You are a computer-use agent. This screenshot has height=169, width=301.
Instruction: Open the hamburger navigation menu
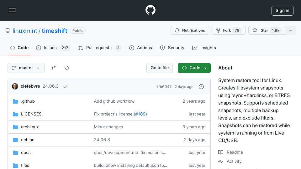point(12,10)
